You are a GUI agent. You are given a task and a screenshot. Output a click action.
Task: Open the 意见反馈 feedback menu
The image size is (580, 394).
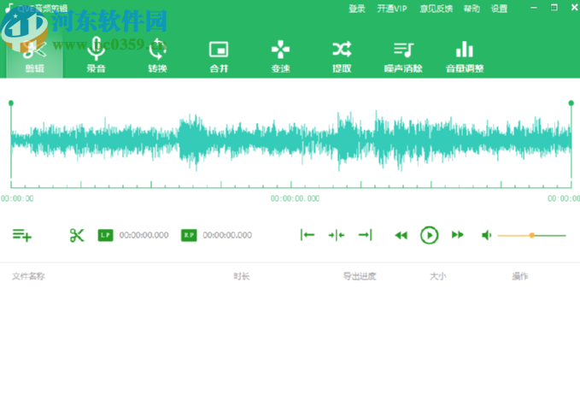coord(436,9)
